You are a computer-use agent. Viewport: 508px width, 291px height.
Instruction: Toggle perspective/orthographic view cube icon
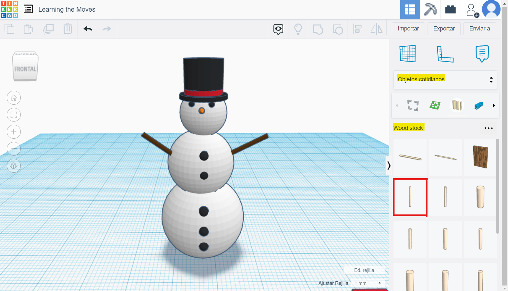coord(14,166)
